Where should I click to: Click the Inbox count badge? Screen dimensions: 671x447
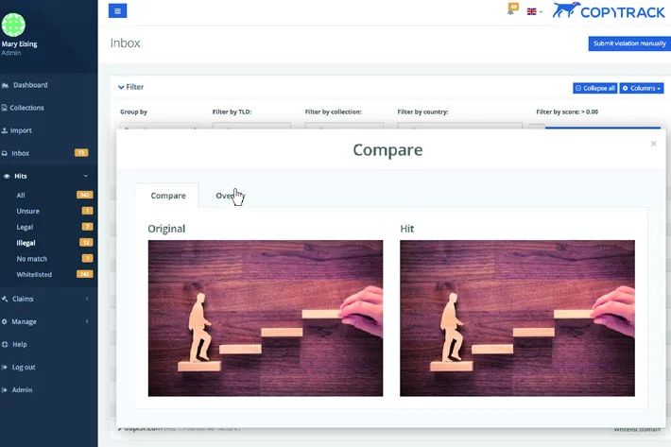pyautogui.click(x=81, y=153)
